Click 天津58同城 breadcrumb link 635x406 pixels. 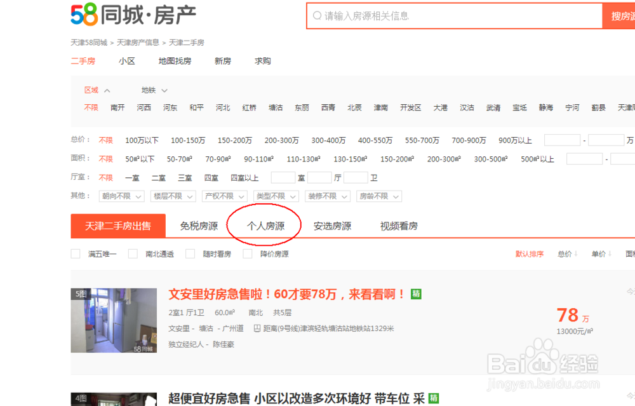coord(89,43)
